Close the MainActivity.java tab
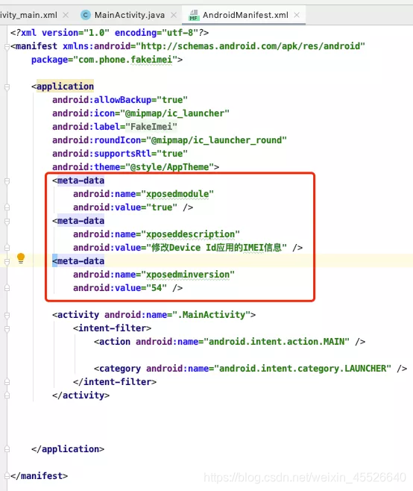Screen dimensions: 413x491 pos(174,15)
